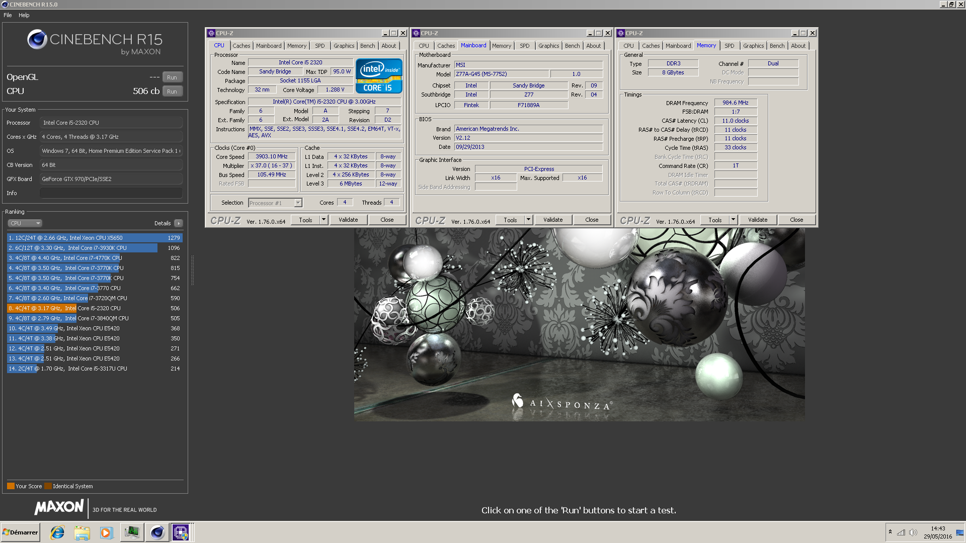Open Mainboard tab in first CPU-Z window
966x543 pixels.
269,46
